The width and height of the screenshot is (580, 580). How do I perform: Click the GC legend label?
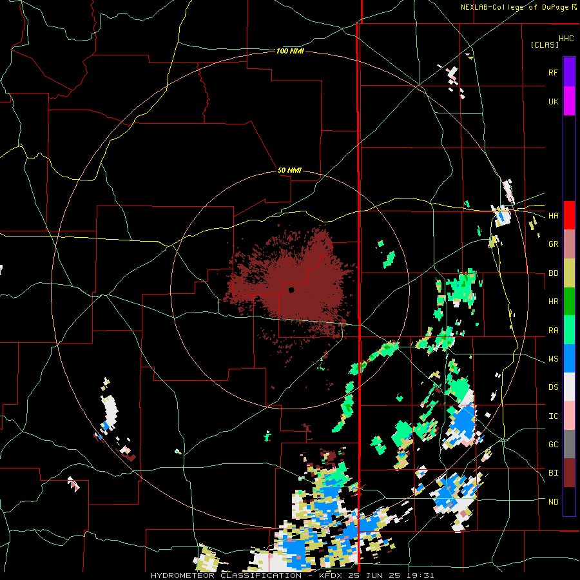point(553,444)
